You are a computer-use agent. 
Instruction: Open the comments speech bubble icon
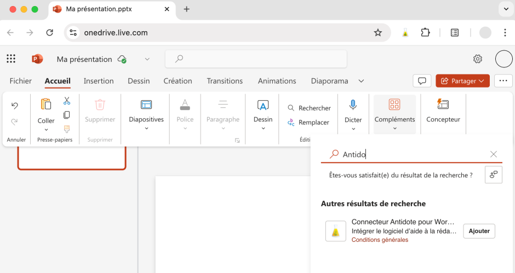point(422,81)
